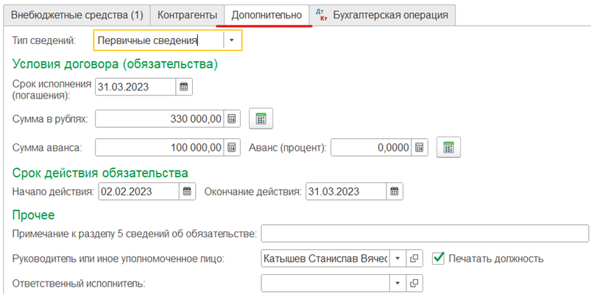Screen dimensions: 591x294
Task: Toggle the Печатать должность checkbox
Action: click(x=438, y=258)
